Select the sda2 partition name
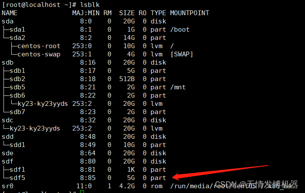Image resolution: width=305 pixels, height=193 pixels. (x=17, y=38)
